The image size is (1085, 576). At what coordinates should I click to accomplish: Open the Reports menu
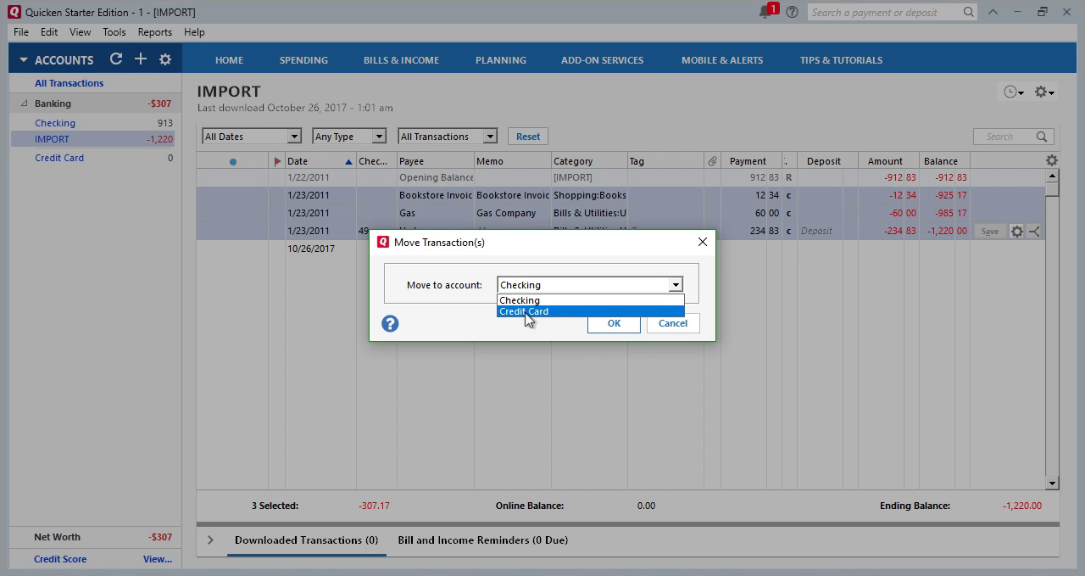154,32
